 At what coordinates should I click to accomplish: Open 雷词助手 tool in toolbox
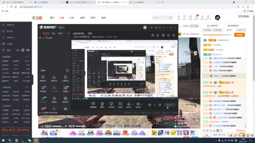click(65, 99)
